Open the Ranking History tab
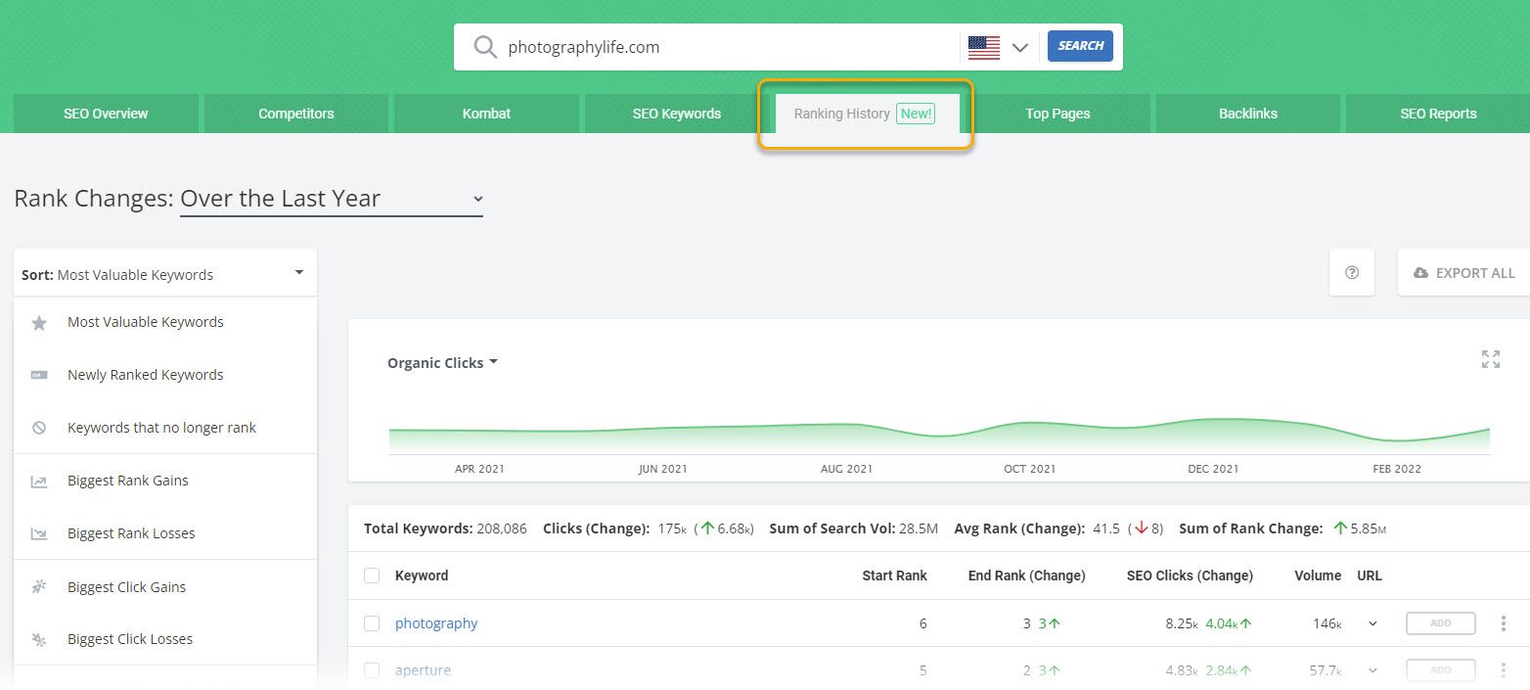1530x690 pixels. [866, 114]
